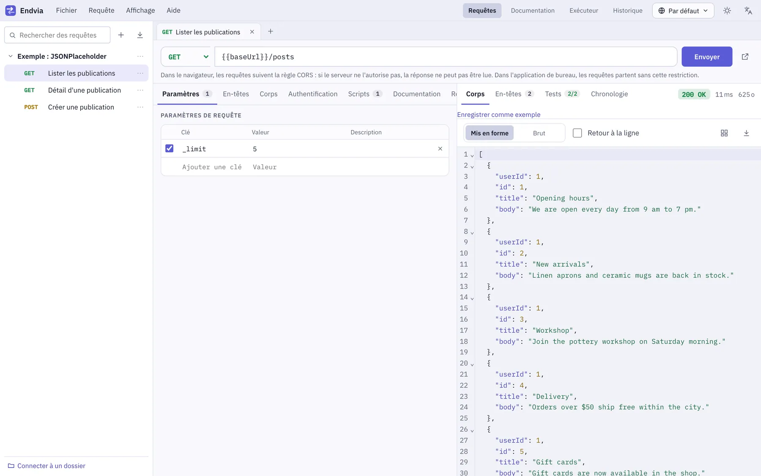761x476 pixels.
Task: Close the Lister les publications tab
Action: coord(252,32)
